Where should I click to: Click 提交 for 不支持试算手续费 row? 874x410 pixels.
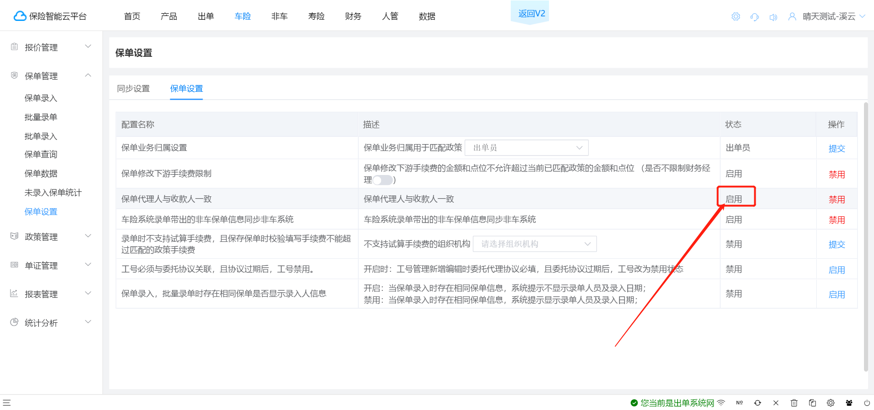coord(837,245)
